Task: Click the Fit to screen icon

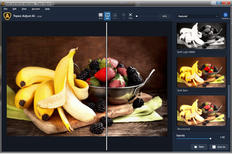Action: pyautogui.click(x=124, y=16)
